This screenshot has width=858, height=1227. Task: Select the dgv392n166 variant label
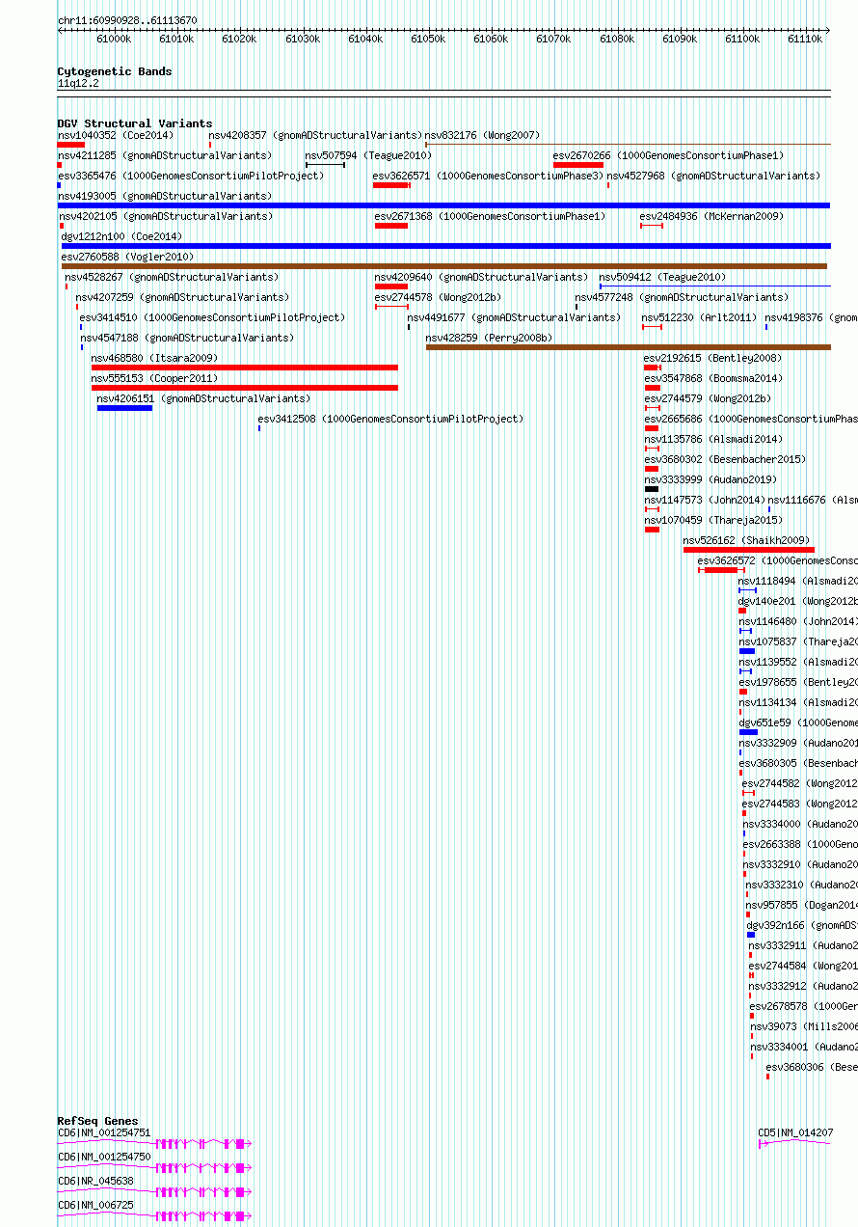[802, 925]
